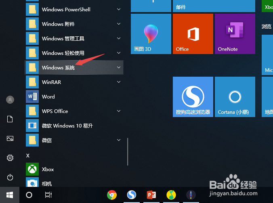Open PowerPoint from the taskbar
The width and height of the screenshot is (273, 203).
pos(151,195)
